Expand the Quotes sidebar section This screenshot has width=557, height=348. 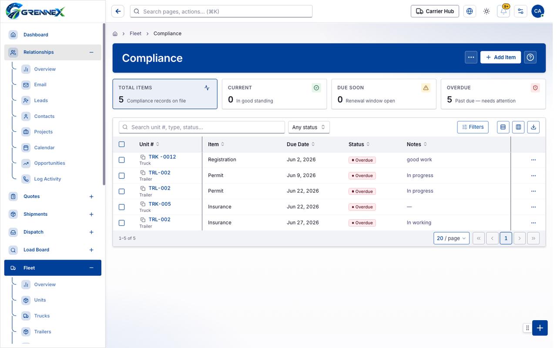click(91, 197)
